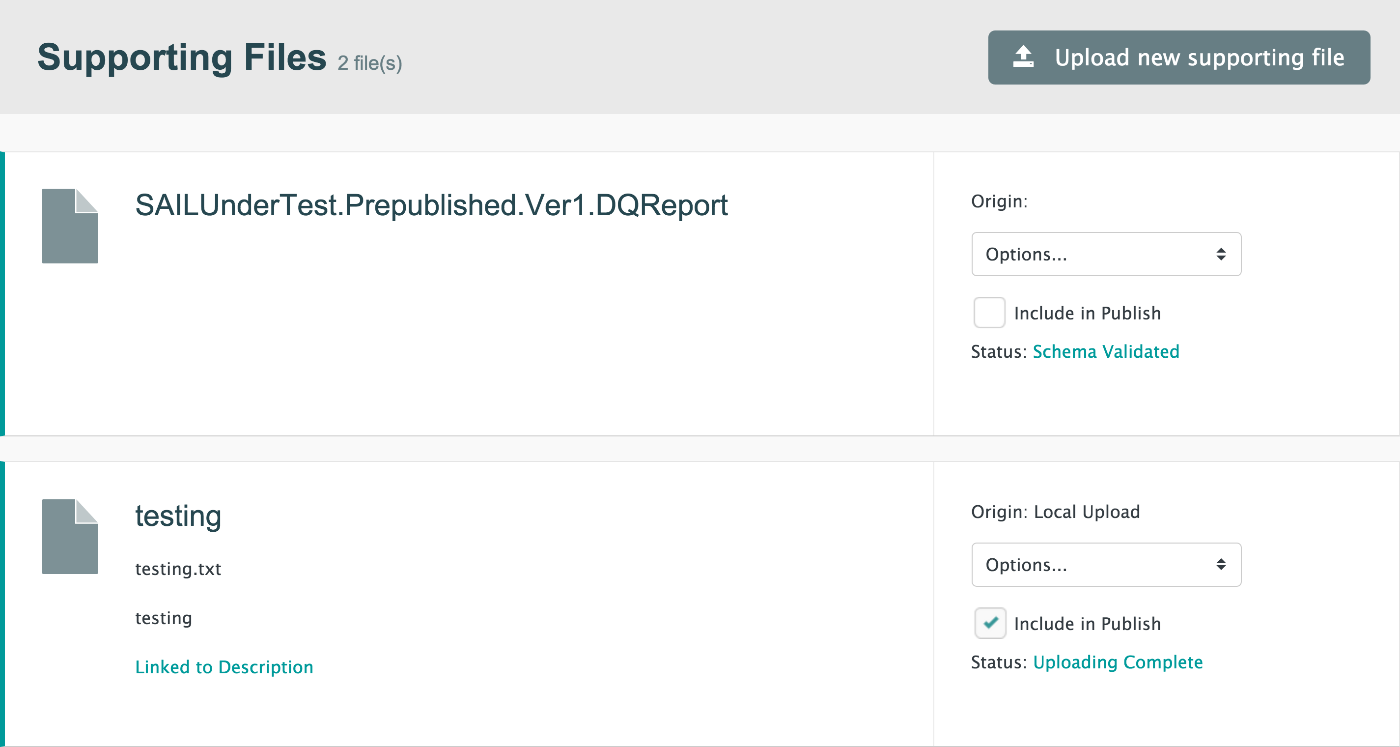
Task: Click the Supporting Files heading
Action: 182,57
